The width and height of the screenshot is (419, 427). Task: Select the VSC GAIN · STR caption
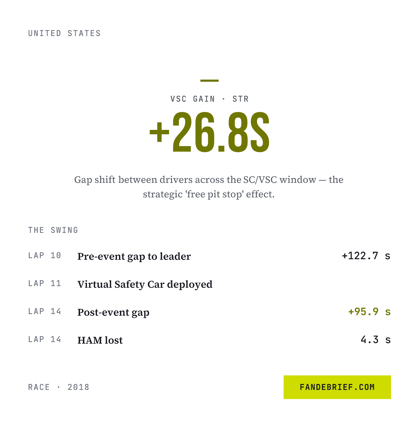209,99
